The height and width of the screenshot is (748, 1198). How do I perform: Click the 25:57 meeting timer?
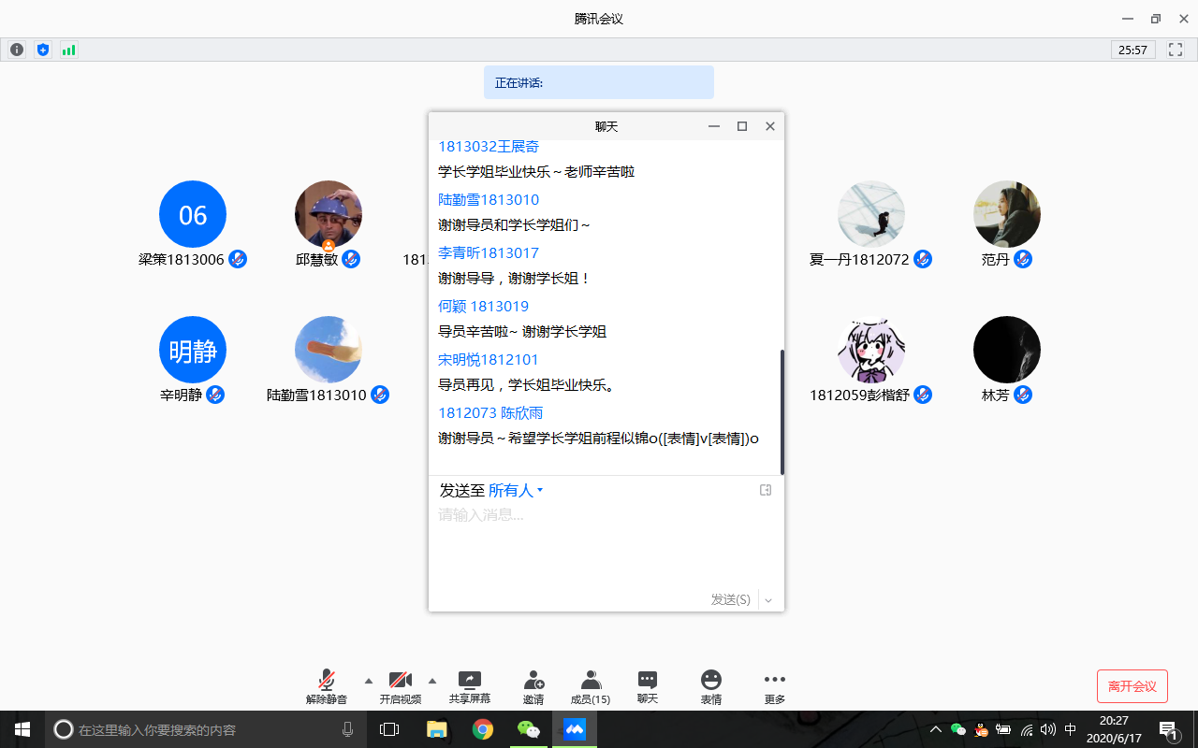tap(1133, 50)
